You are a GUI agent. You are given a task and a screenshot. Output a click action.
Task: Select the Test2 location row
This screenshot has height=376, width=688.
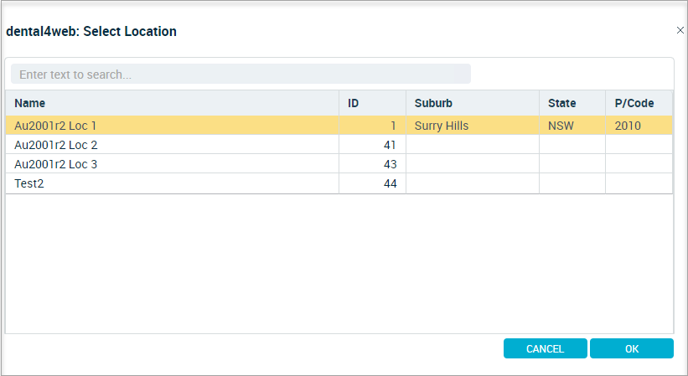339,183
